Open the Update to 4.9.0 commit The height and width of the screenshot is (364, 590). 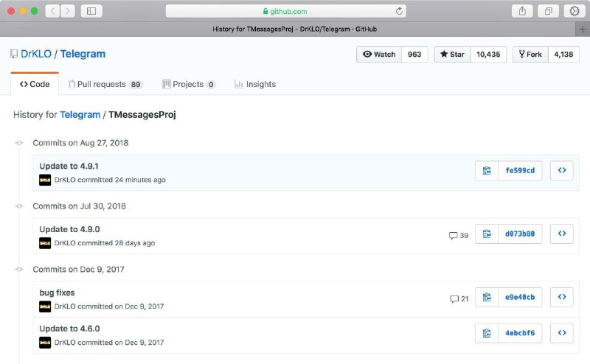pos(69,229)
